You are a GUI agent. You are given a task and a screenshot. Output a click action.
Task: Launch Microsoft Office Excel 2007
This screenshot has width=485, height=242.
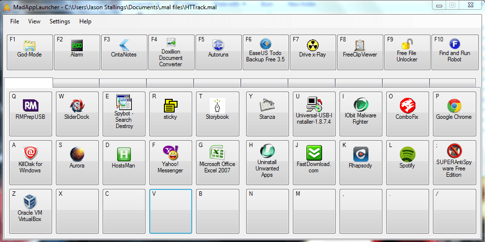pyautogui.click(x=218, y=163)
